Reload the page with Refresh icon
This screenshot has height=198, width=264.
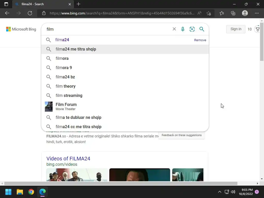click(x=30, y=13)
